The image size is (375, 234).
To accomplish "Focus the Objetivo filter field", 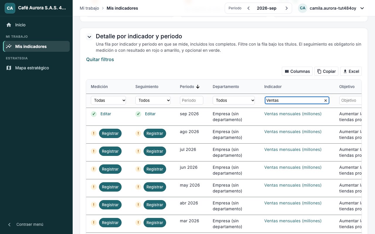I will tap(350, 100).
